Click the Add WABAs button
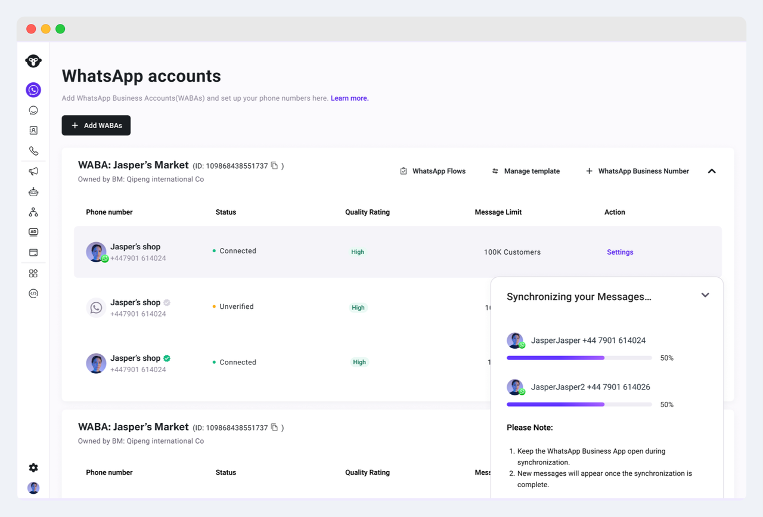The width and height of the screenshot is (763, 517). 96,125
